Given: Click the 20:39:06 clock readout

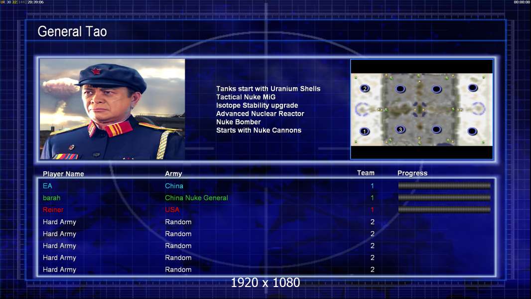Looking at the screenshot, I should tap(35, 2).
